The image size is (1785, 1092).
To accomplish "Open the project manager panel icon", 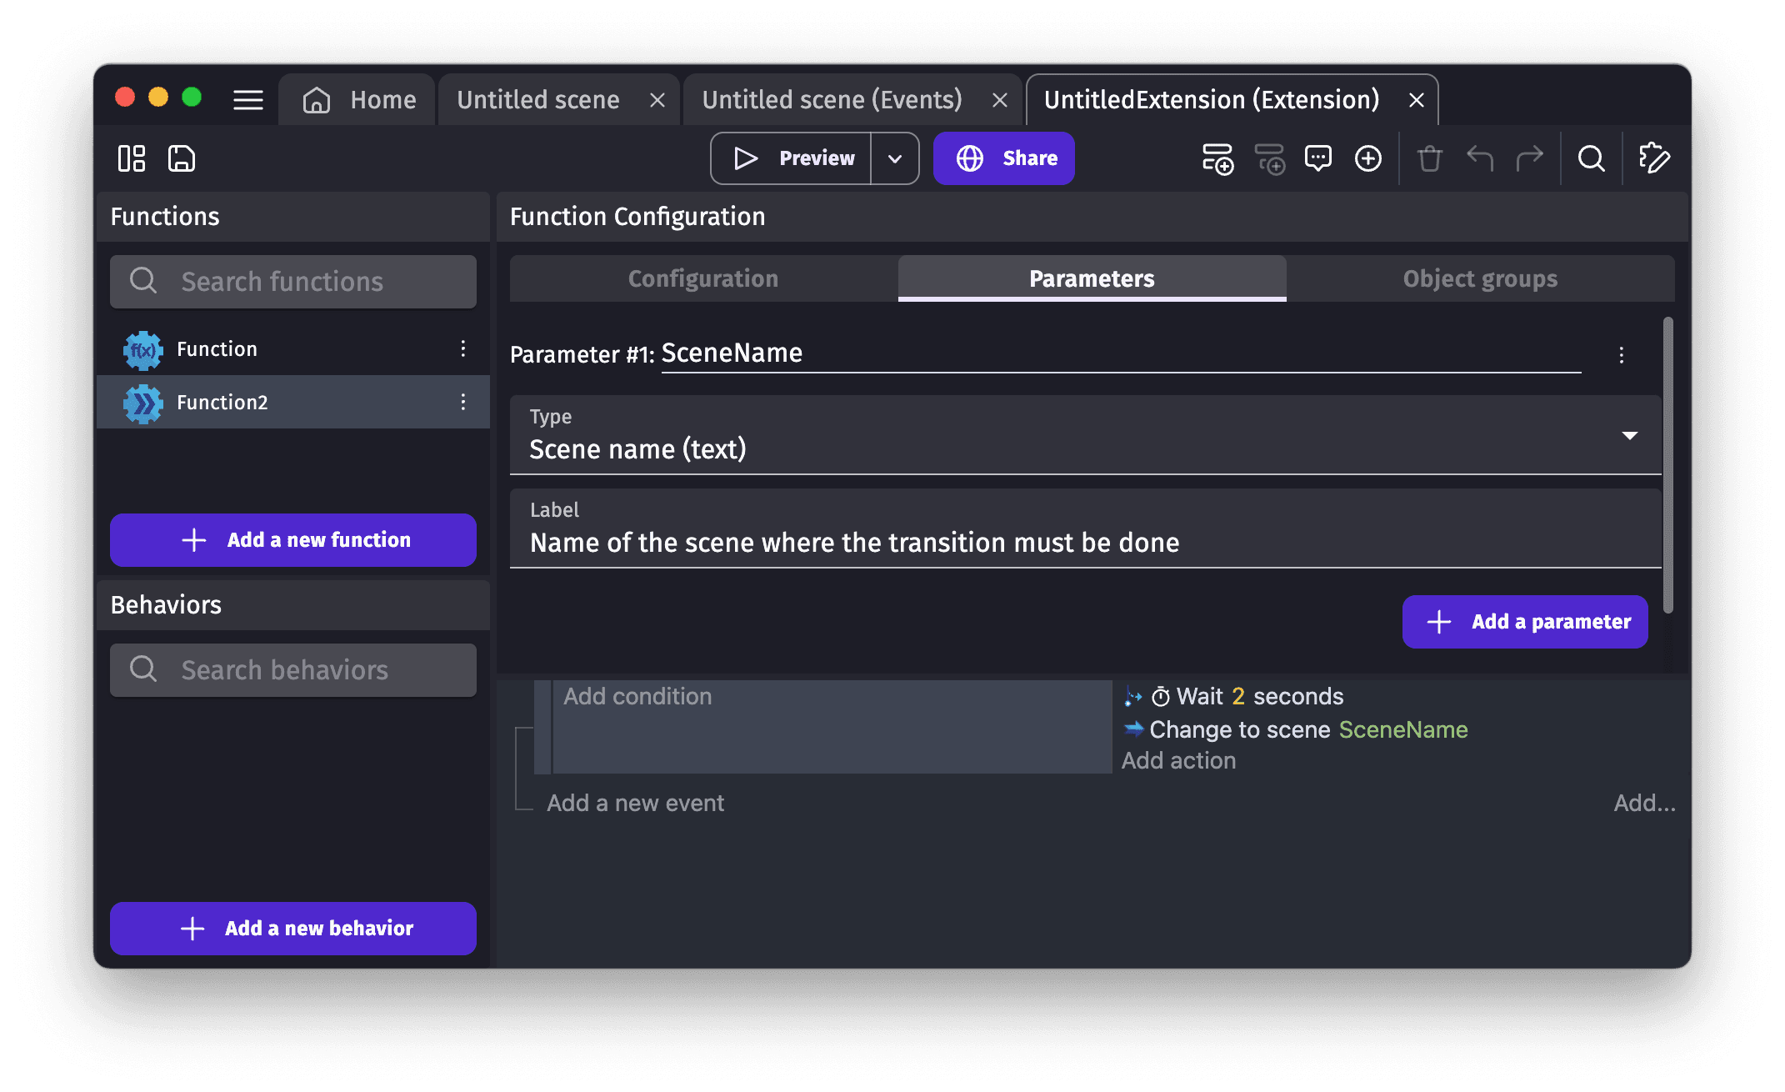I will [132, 158].
